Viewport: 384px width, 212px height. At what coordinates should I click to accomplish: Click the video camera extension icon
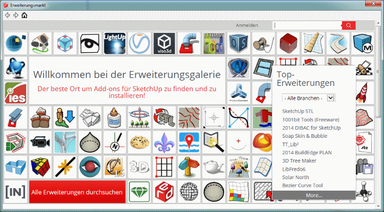coord(40,142)
